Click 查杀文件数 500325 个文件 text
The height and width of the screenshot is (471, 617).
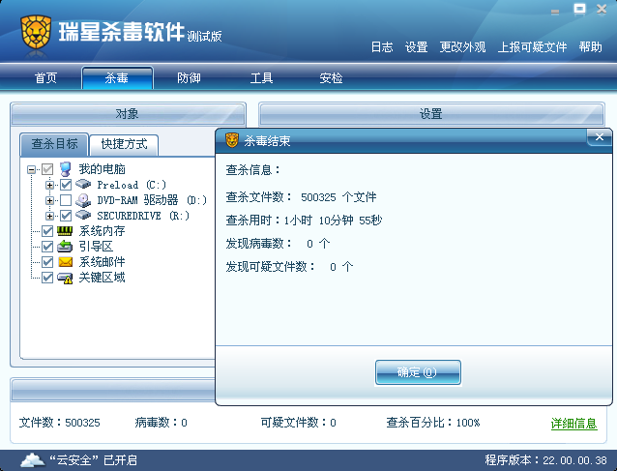[x=301, y=196]
